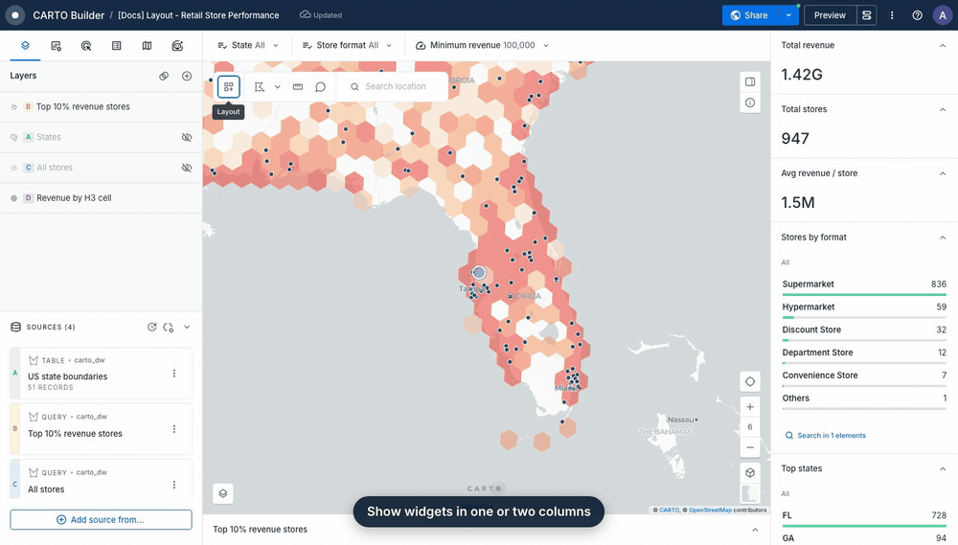Click Search in 1 elements link

pos(826,436)
